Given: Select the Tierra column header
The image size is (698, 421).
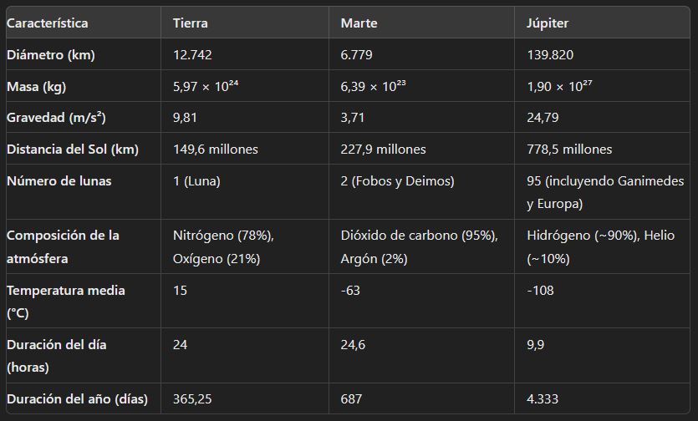Looking at the screenshot, I should (190, 23).
